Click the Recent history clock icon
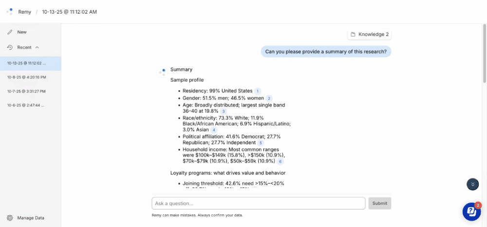 10,47
